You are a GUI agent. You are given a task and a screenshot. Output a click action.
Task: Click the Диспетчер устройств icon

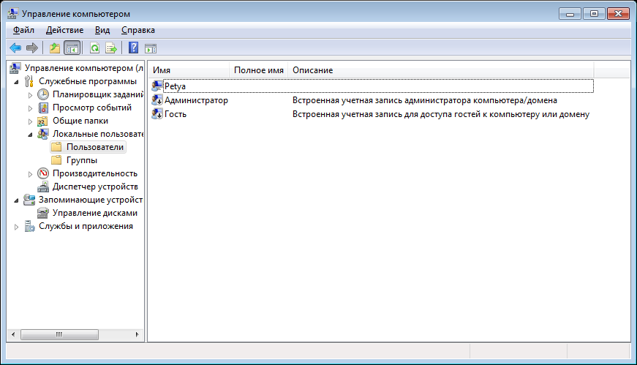(x=43, y=187)
